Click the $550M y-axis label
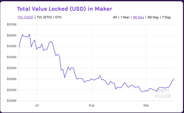Screen dimensions: 184x113 click(12, 24)
